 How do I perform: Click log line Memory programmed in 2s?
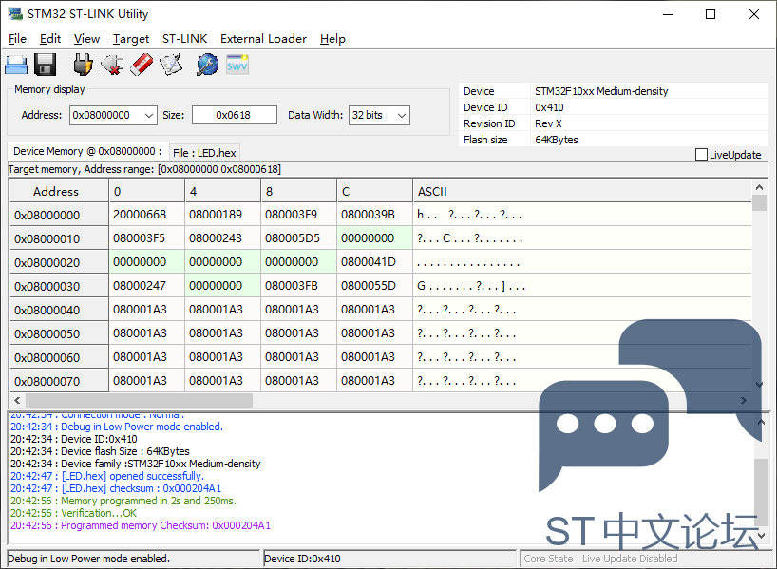tap(123, 501)
